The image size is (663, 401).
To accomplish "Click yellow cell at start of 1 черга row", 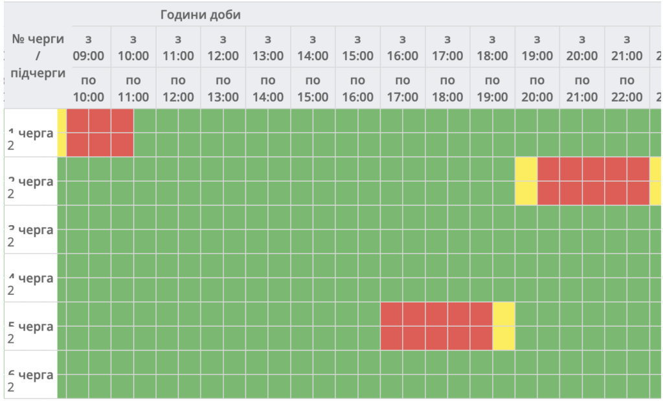I will point(62,133).
